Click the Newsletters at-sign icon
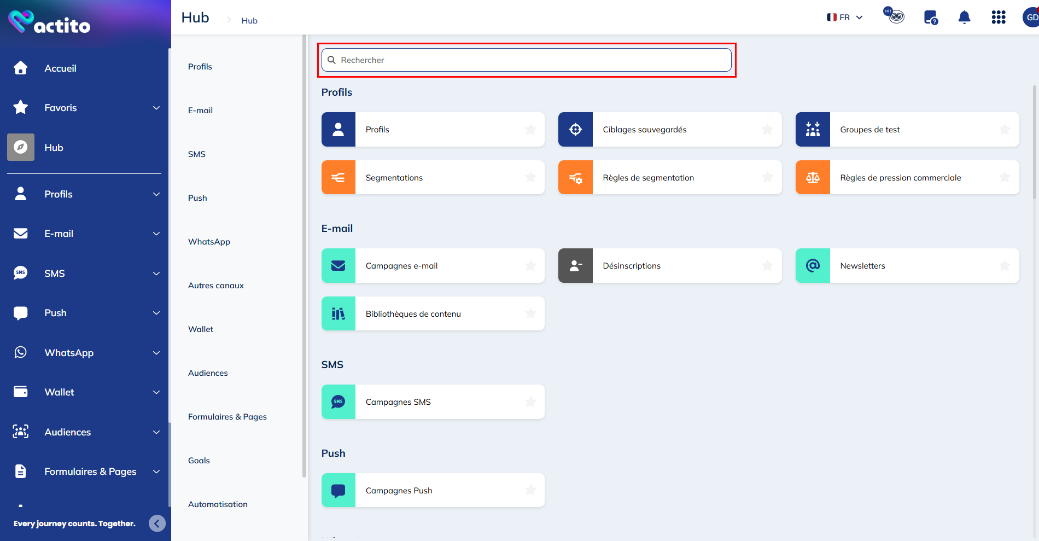The width and height of the screenshot is (1039, 541). point(813,266)
